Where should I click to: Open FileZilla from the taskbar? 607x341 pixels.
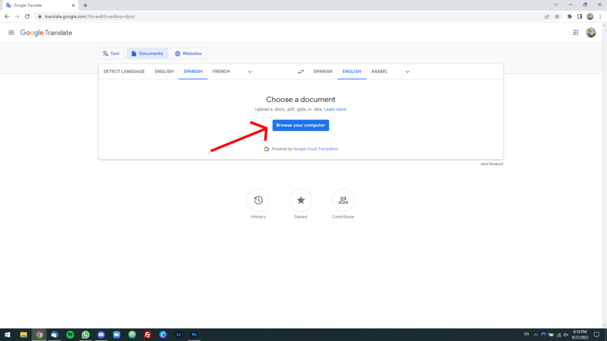coord(148,335)
